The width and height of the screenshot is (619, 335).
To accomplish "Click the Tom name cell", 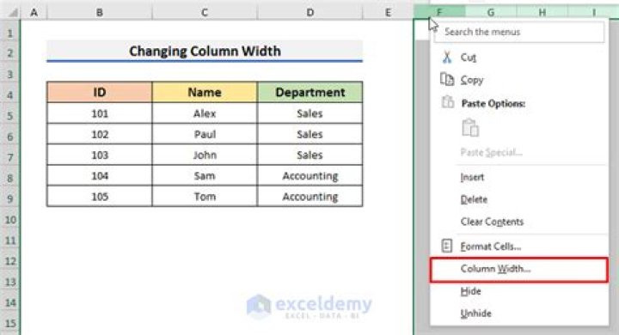I will click(x=205, y=196).
